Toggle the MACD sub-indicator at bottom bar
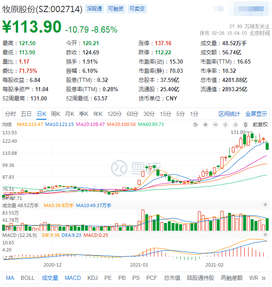Screen dimensions: 272x287 coord(73,278)
